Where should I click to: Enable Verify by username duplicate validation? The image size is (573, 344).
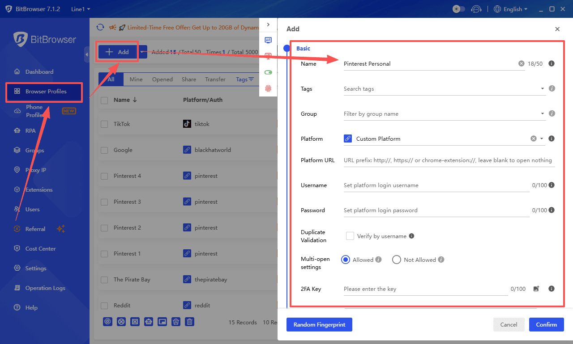pyautogui.click(x=350, y=235)
